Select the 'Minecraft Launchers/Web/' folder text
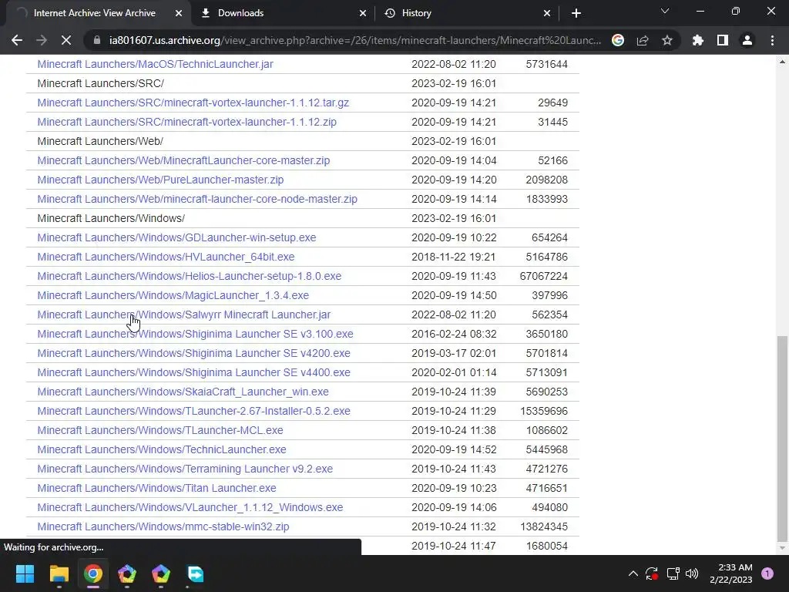Screen dimensions: 789x592 [x=100, y=142]
